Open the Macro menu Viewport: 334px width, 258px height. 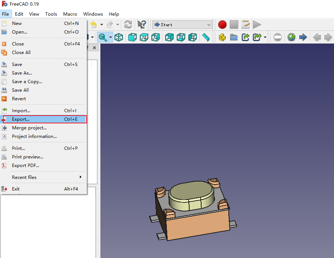(x=70, y=14)
